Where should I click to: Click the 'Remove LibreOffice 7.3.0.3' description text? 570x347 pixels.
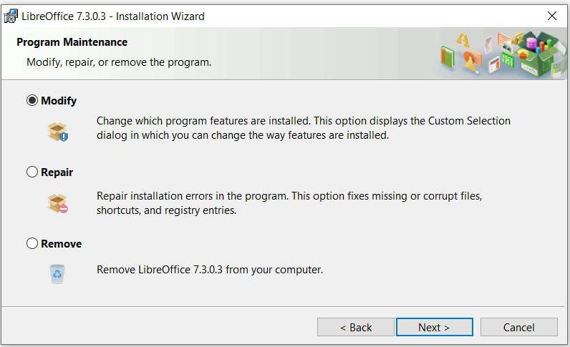pyautogui.click(x=210, y=270)
